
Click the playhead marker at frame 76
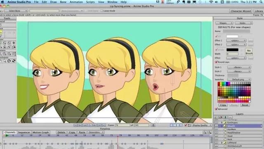(118, 136)
